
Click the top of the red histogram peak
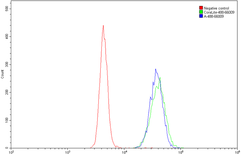coord(103,26)
